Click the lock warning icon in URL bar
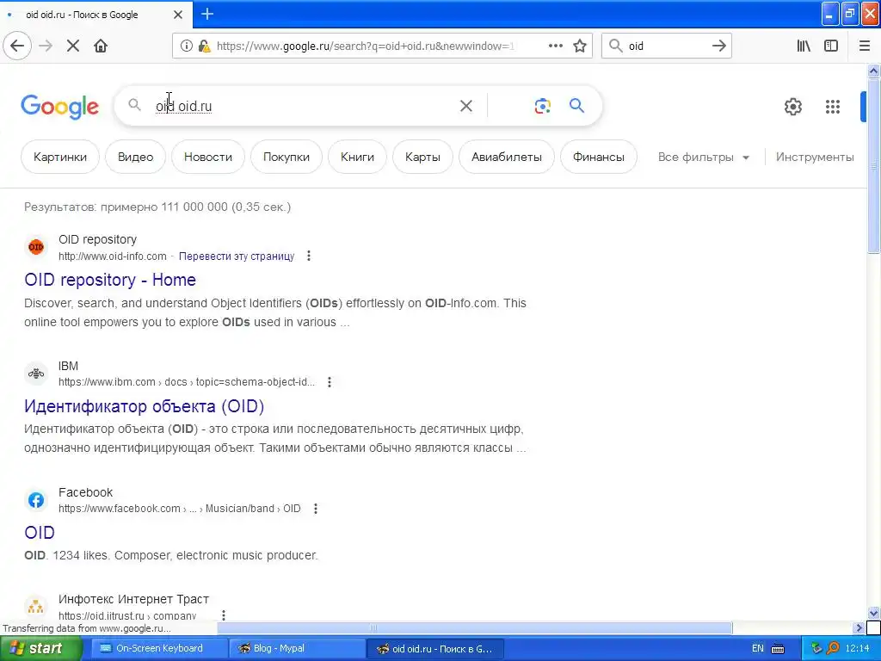The height and width of the screenshot is (661, 881). pyautogui.click(x=204, y=46)
